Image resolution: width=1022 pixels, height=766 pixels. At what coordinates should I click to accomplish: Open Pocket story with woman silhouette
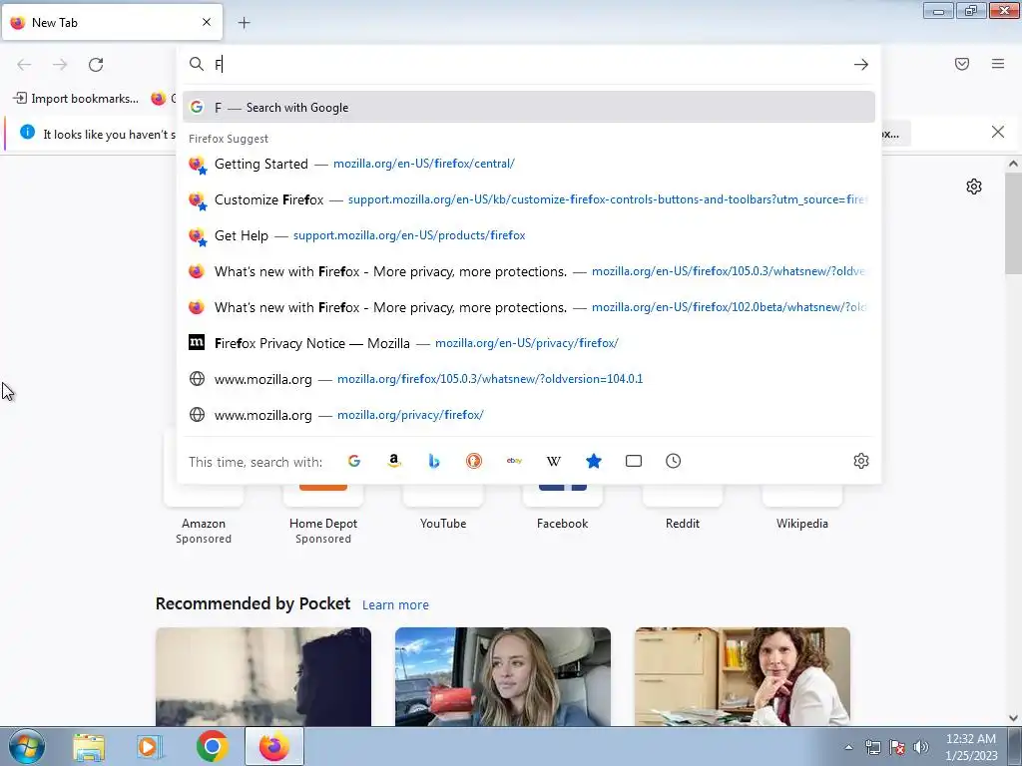(x=263, y=677)
